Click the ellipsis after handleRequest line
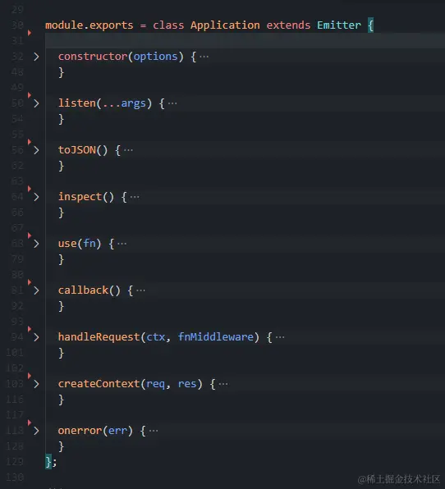 point(280,337)
